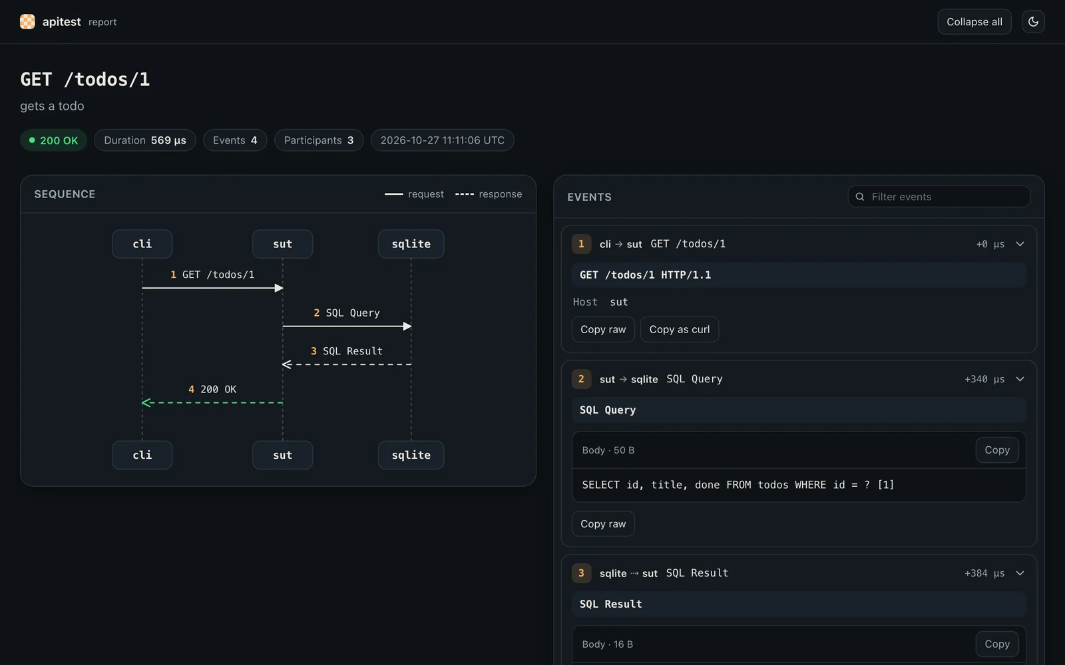Click the Collapse all button
This screenshot has width=1065, height=665.
click(x=974, y=22)
